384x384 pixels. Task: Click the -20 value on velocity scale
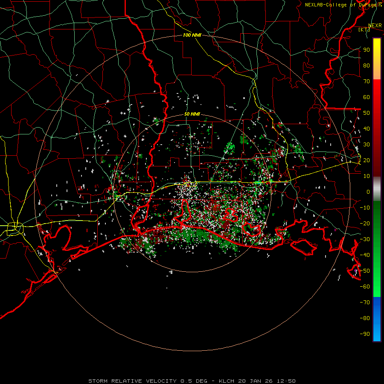[x=365, y=223]
